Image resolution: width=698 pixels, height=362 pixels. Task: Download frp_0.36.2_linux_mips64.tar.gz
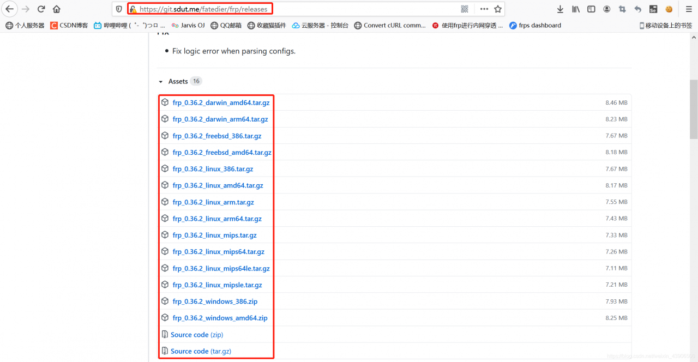218,252
